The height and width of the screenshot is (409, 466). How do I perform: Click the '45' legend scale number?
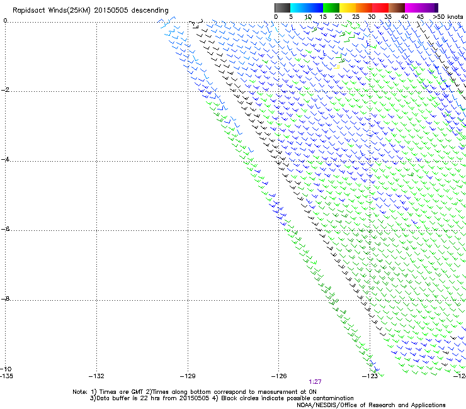pyautogui.click(x=420, y=17)
